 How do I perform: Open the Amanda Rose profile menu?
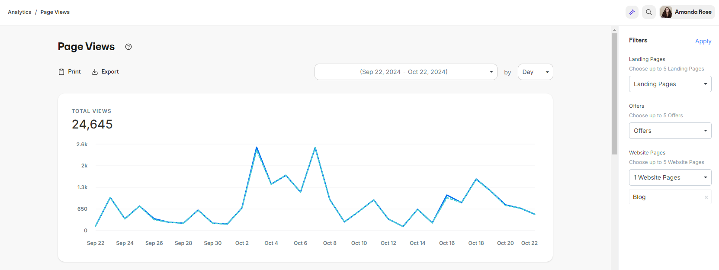coord(687,12)
